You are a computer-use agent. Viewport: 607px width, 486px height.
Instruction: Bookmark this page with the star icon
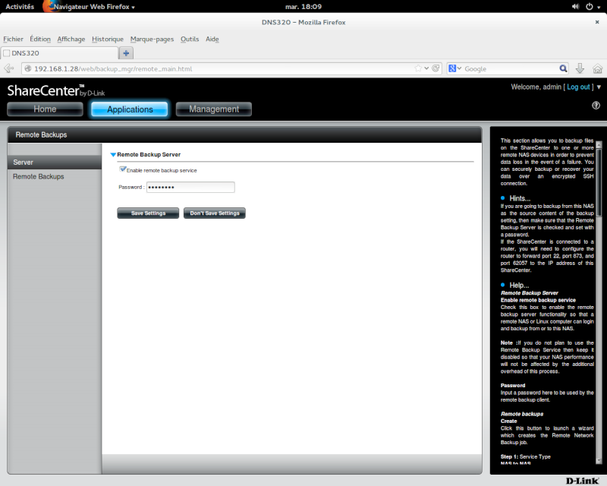(418, 68)
